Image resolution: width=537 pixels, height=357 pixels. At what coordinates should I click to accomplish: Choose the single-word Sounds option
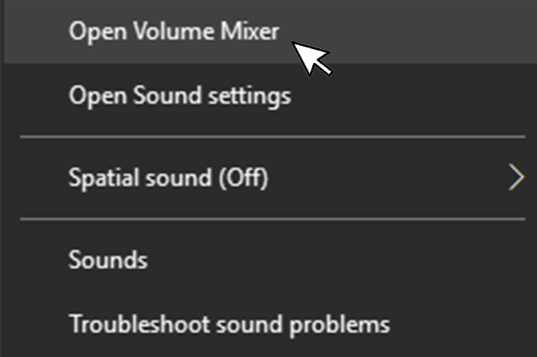107,259
